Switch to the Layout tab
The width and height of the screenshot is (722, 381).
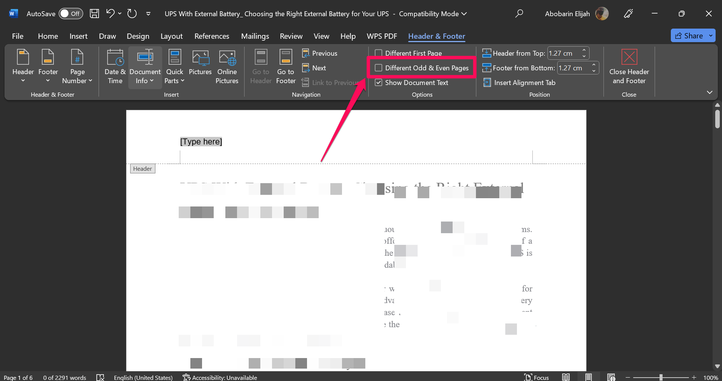(x=171, y=36)
